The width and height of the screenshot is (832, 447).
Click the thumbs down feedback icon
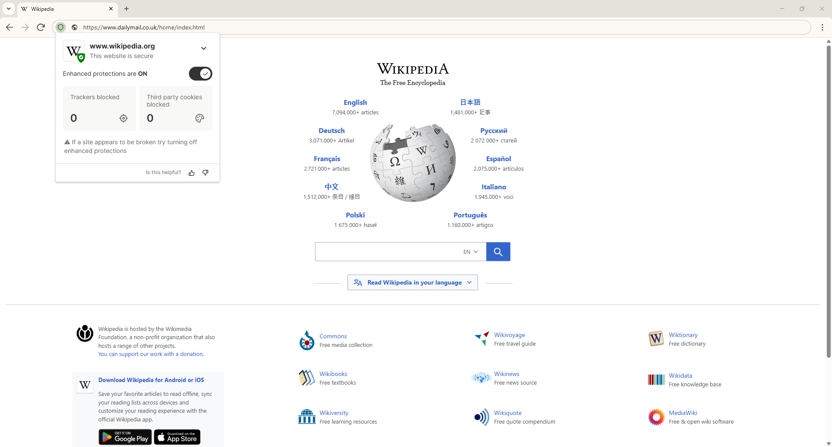point(205,173)
